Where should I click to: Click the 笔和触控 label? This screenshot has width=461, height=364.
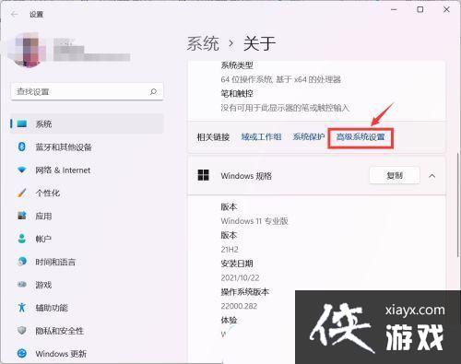pos(237,94)
